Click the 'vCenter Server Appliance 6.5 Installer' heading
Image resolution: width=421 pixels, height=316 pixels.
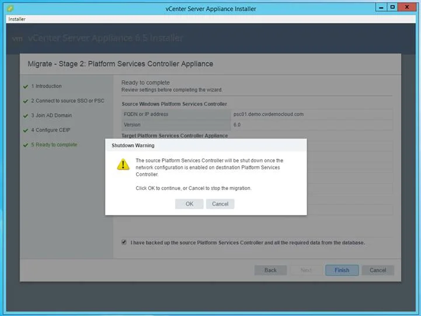pyautogui.click(x=105, y=39)
